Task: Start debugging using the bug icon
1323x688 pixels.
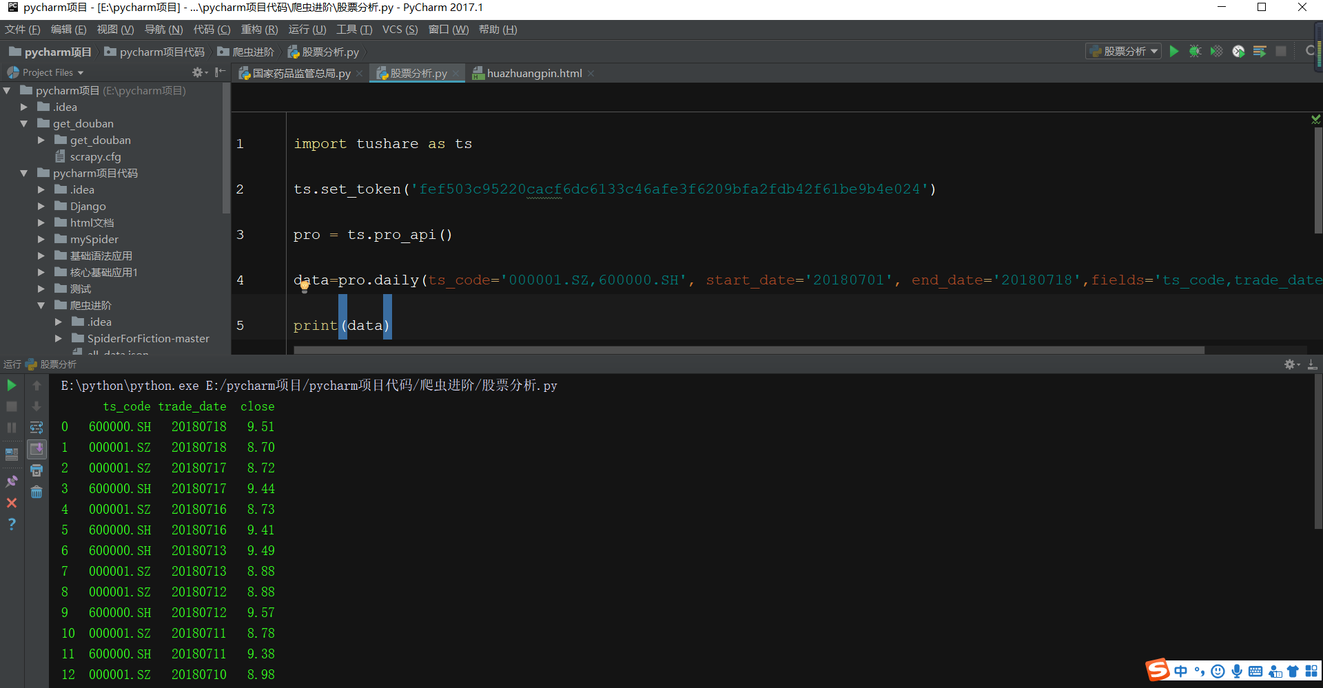Action: [x=1196, y=50]
